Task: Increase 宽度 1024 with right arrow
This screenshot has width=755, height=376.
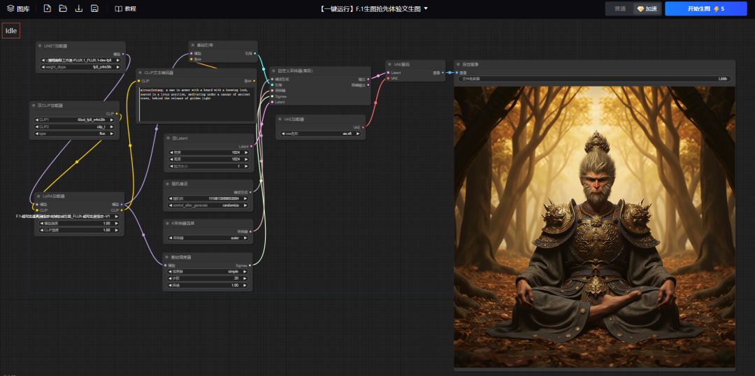Action: click(247, 152)
